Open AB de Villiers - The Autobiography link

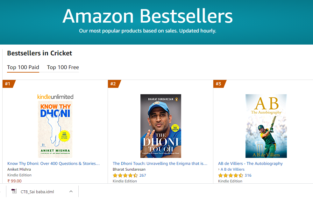[250, 163]
